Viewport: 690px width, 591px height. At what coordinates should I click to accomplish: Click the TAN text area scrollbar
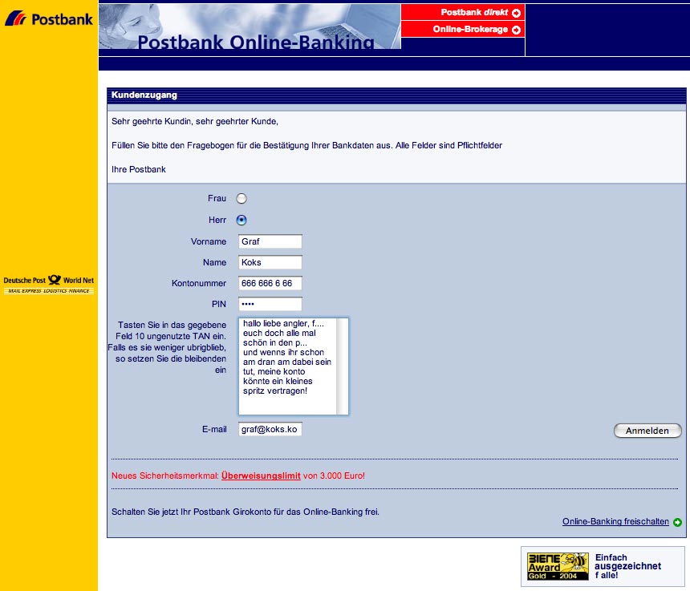[343, 366]
